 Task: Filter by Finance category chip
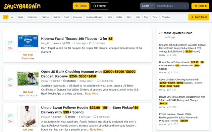tap(56, 17)
